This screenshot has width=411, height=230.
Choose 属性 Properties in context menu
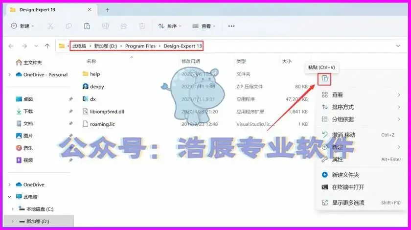click(361, 159)
